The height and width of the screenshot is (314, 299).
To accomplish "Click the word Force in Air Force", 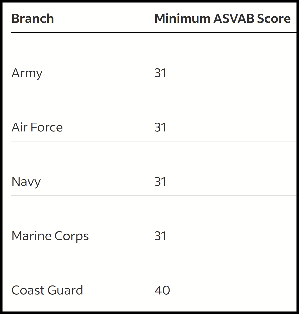I will point(46,127).
